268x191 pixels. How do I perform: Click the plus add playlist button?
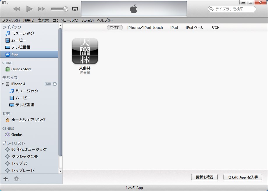click(x=6, y=179)
